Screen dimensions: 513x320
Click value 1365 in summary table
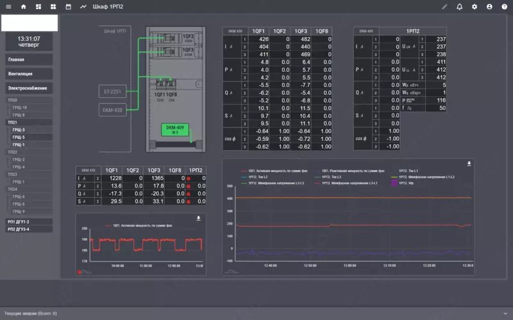157,179
